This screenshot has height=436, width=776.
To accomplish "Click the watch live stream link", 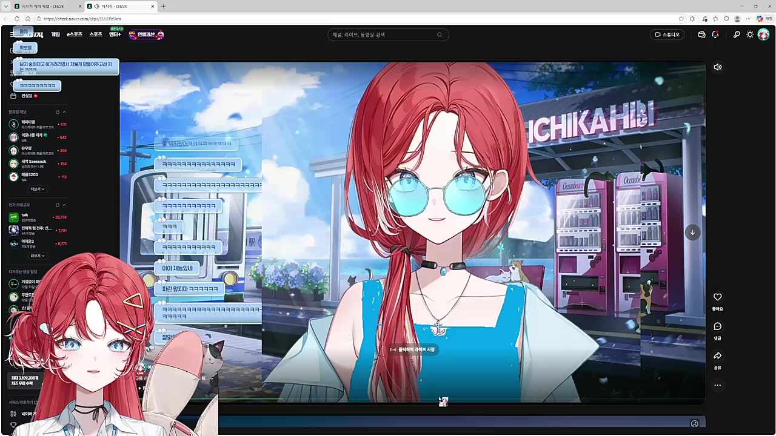I will [x=413, y=349].
